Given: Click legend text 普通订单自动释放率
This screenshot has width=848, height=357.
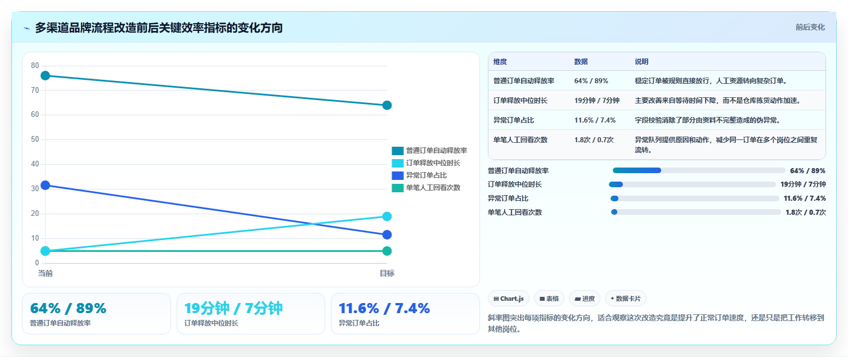Looking at the screenshot, I should pos(437,151).
